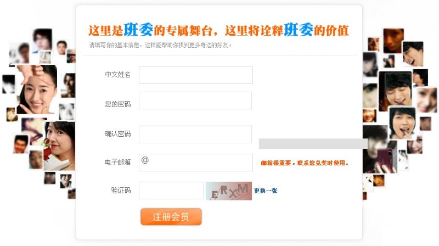The height and width of the screenshot is (246, 439).
Task: Submit with the orange 注册会员 button
Action: pos(171,216)
